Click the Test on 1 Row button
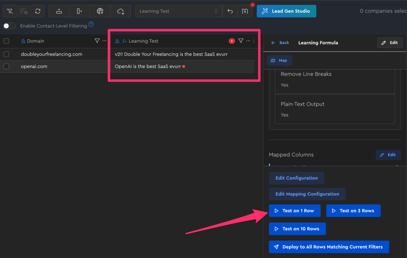This screenshot has width=407, height=258. click(295, 211)
